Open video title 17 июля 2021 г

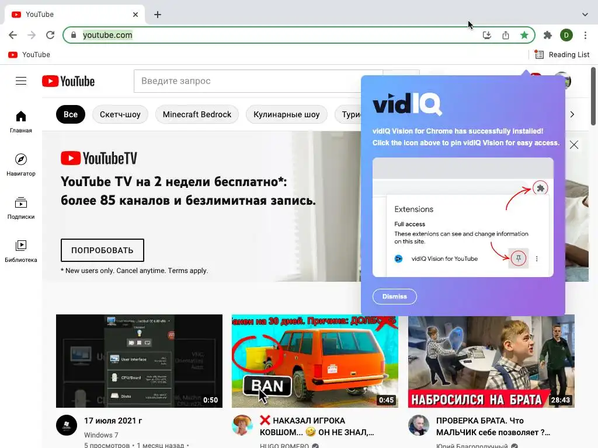(113, 421)
